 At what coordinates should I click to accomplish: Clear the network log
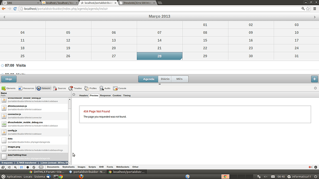coord(34,167)
